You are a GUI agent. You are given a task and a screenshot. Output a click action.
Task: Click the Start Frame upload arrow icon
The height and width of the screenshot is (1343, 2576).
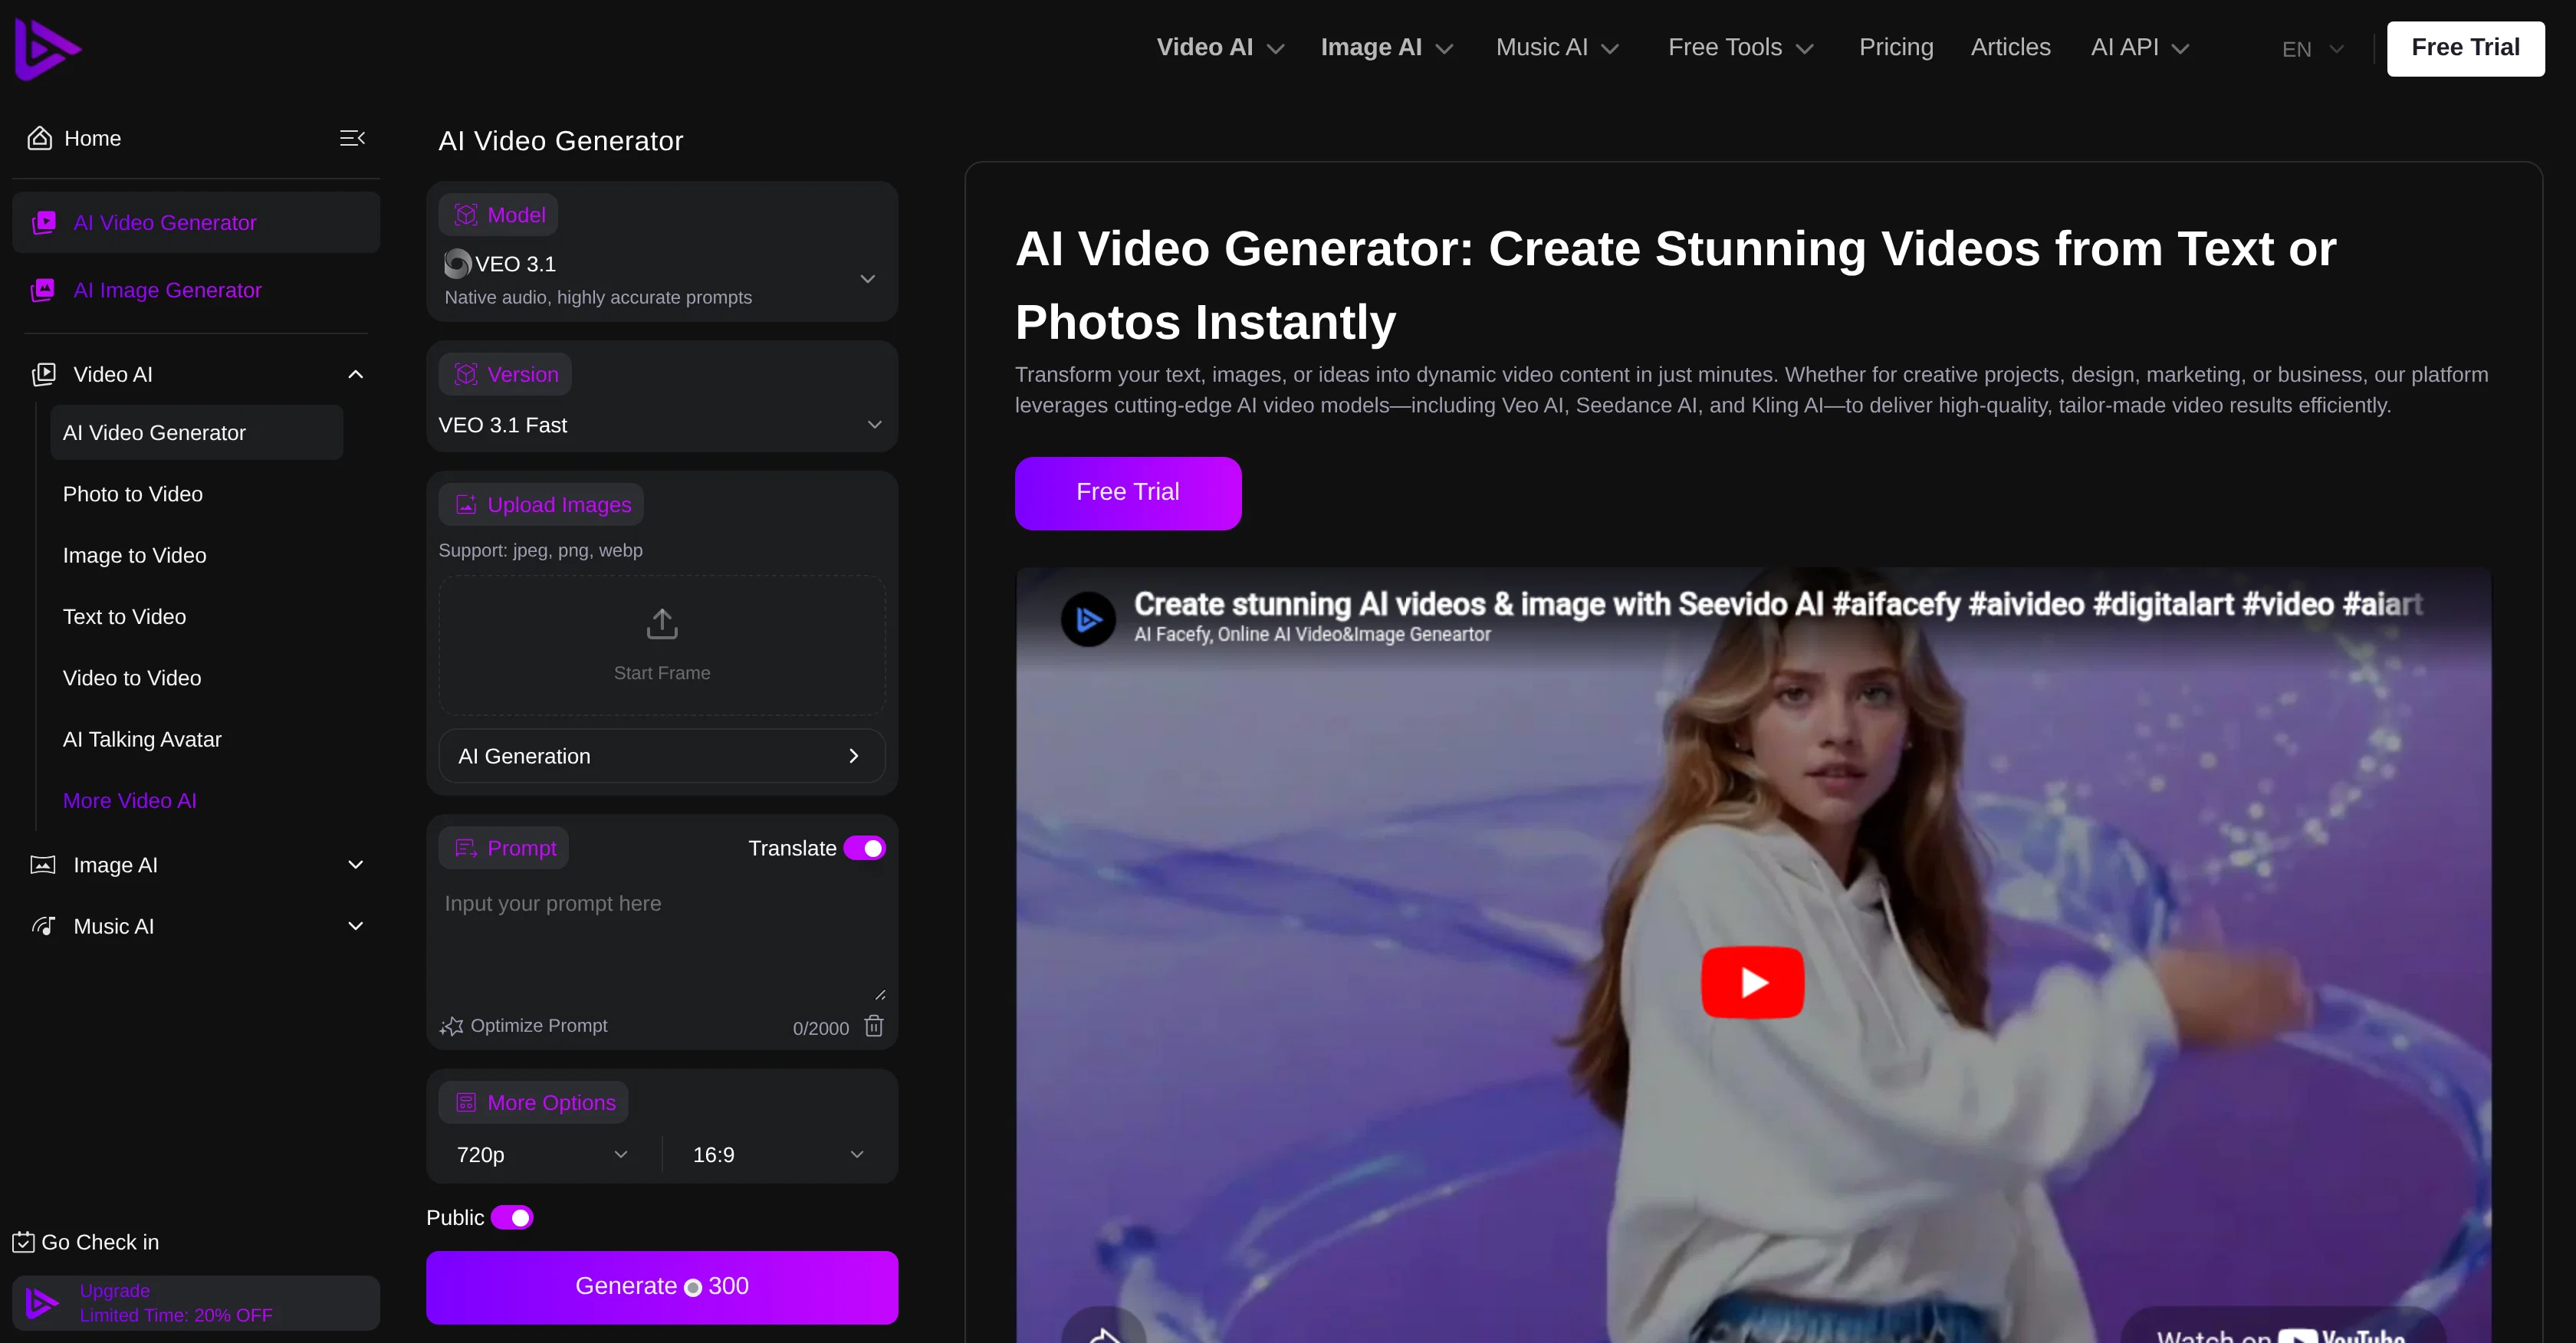(x=662, y=624)
